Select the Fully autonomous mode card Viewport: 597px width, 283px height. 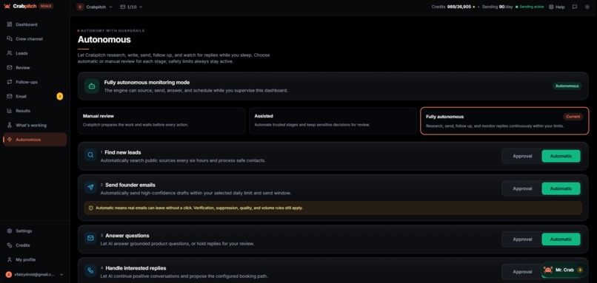[x=504, y=120]
